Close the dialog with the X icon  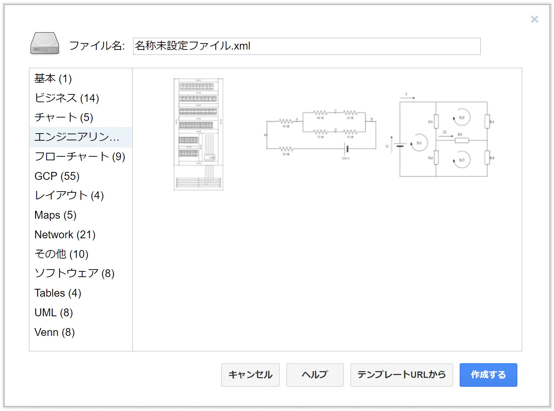tap(534, 19)
